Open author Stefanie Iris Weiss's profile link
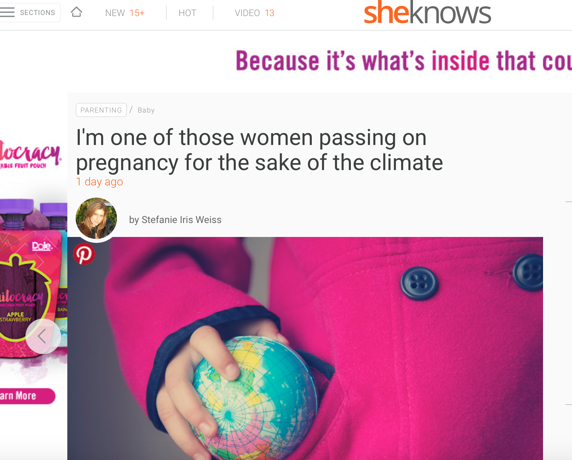 (175, 220)
